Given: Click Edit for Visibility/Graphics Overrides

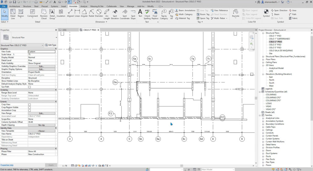Looking at the screenshot, I should pyautogui.click(x=42, y=66).
